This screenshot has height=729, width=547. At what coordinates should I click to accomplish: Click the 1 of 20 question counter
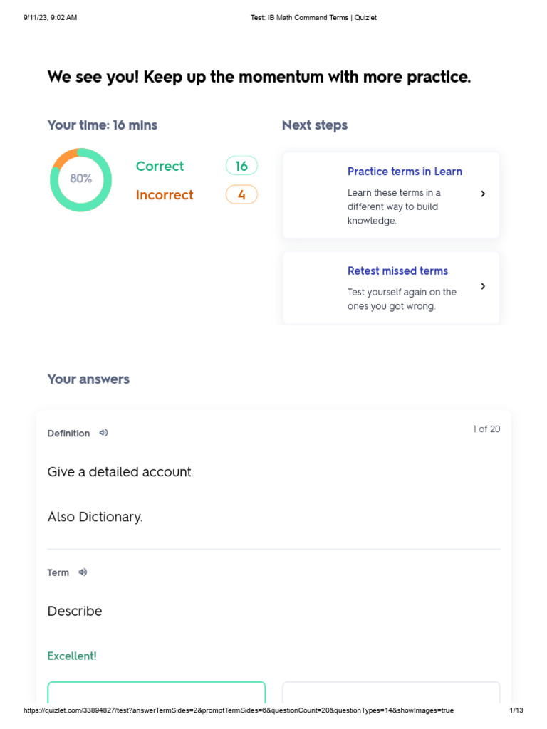click(x=486, y=429)
